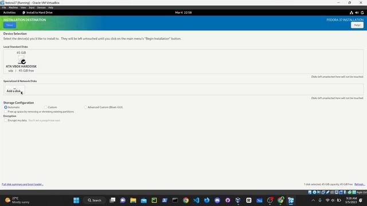
Task: Open the Windows clock showing 9:28 AM
Action: pos(351,200)
